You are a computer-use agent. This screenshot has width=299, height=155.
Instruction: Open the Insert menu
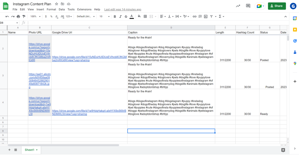[x=40, y=9]
